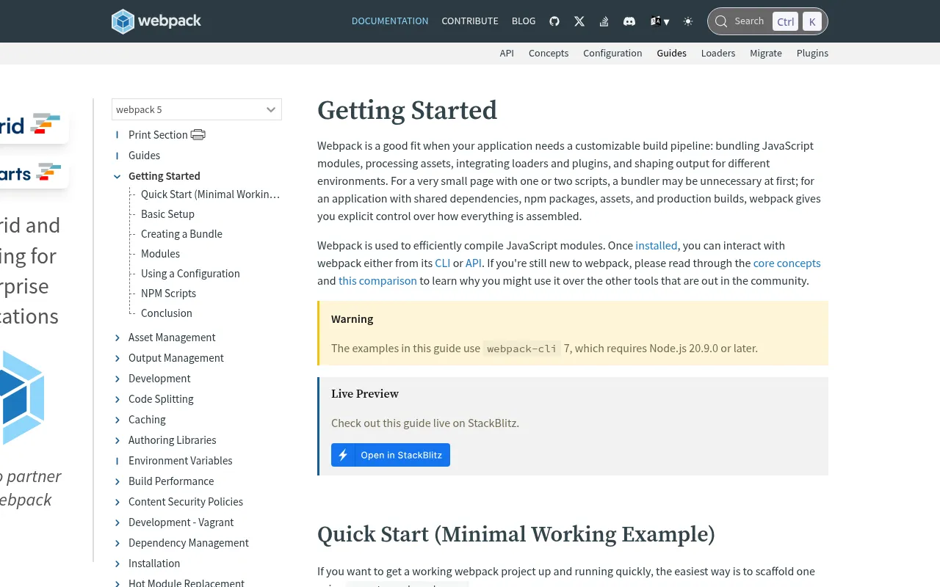This screenshot has height=587, width=940.
Task: Open the Guides sidebar link
Action: pyautogui.click(x=144, y=156)
